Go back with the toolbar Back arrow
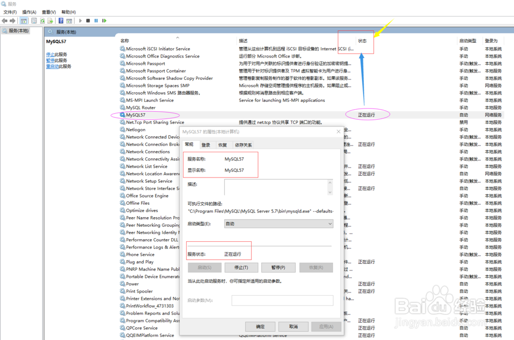 pos(5,21)
